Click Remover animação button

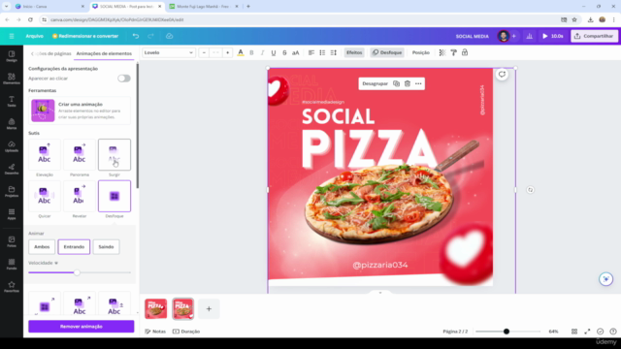point(82,327)
